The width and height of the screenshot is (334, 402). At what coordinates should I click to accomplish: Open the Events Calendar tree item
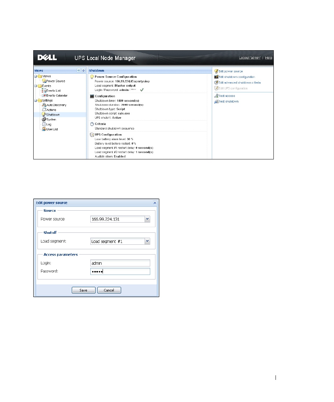pos(57,95)
